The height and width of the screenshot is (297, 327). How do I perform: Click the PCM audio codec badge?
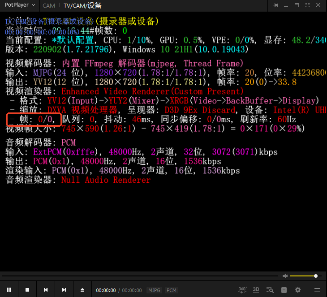click(172, 290)
